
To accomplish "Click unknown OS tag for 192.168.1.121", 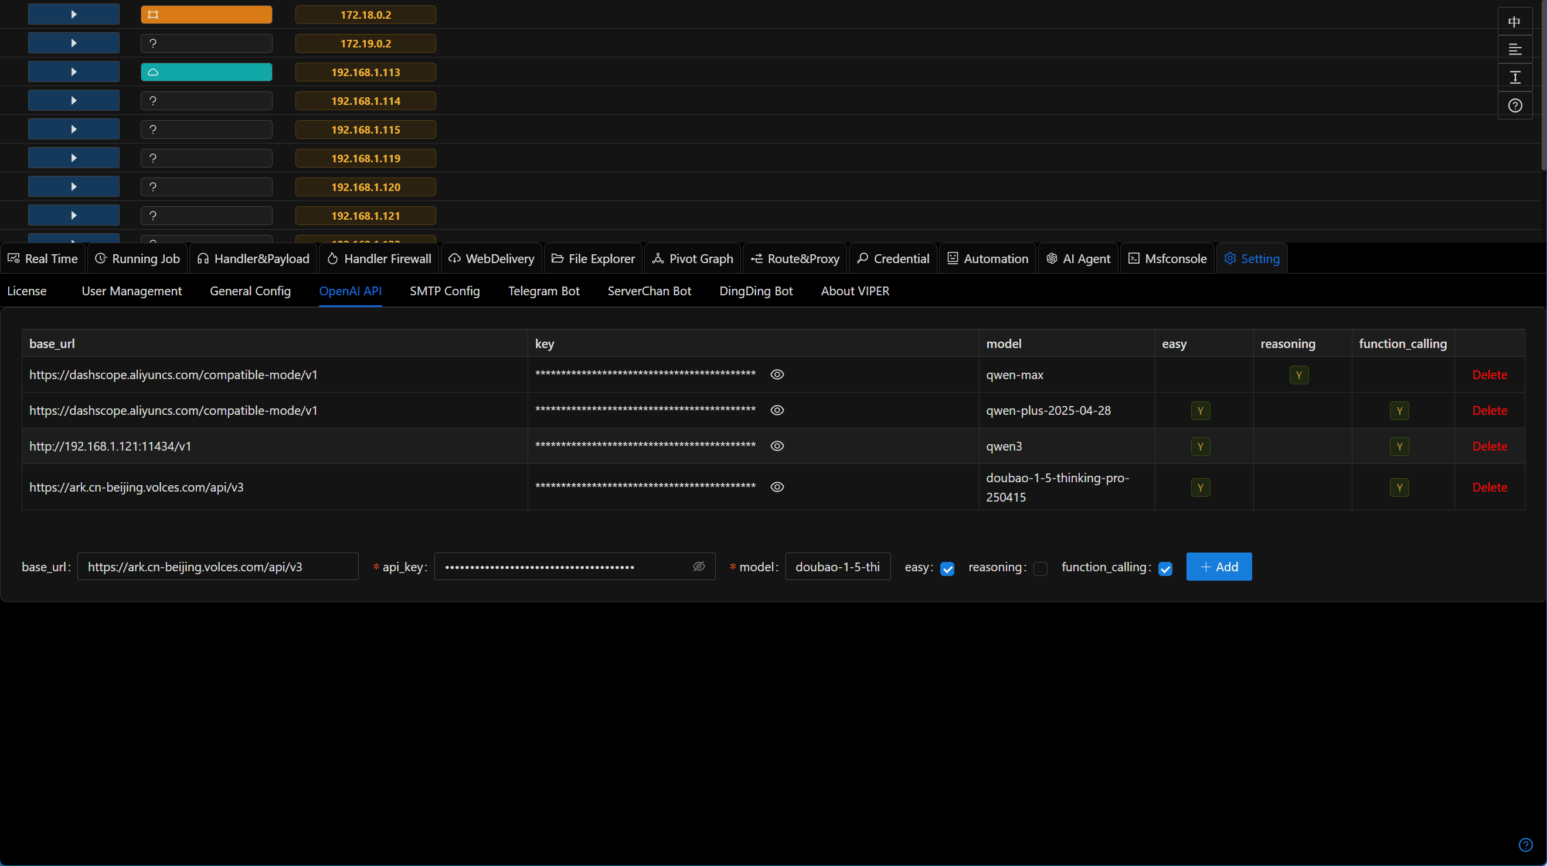I will click(206, 216).
